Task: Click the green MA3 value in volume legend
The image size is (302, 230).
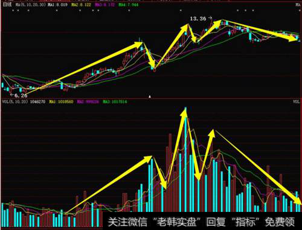Action: click(x=115, y=101)
